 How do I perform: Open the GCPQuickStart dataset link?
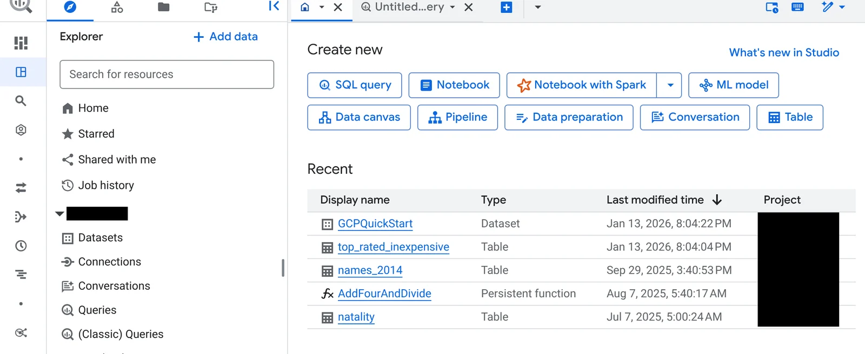click(375, 224)
